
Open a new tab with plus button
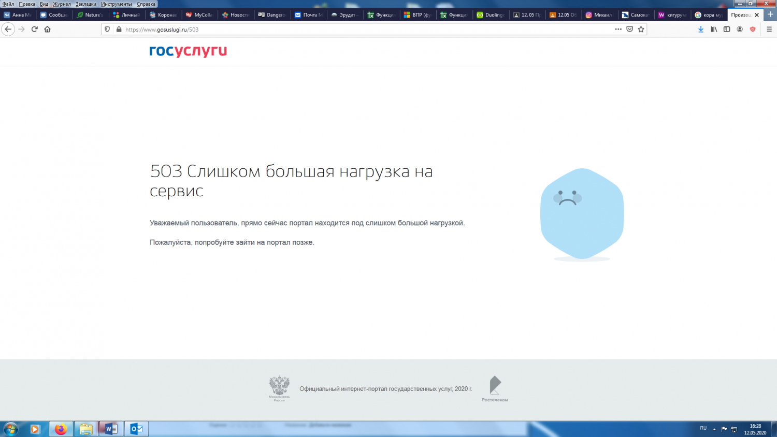pyautogui.click(x=770, y=15)
